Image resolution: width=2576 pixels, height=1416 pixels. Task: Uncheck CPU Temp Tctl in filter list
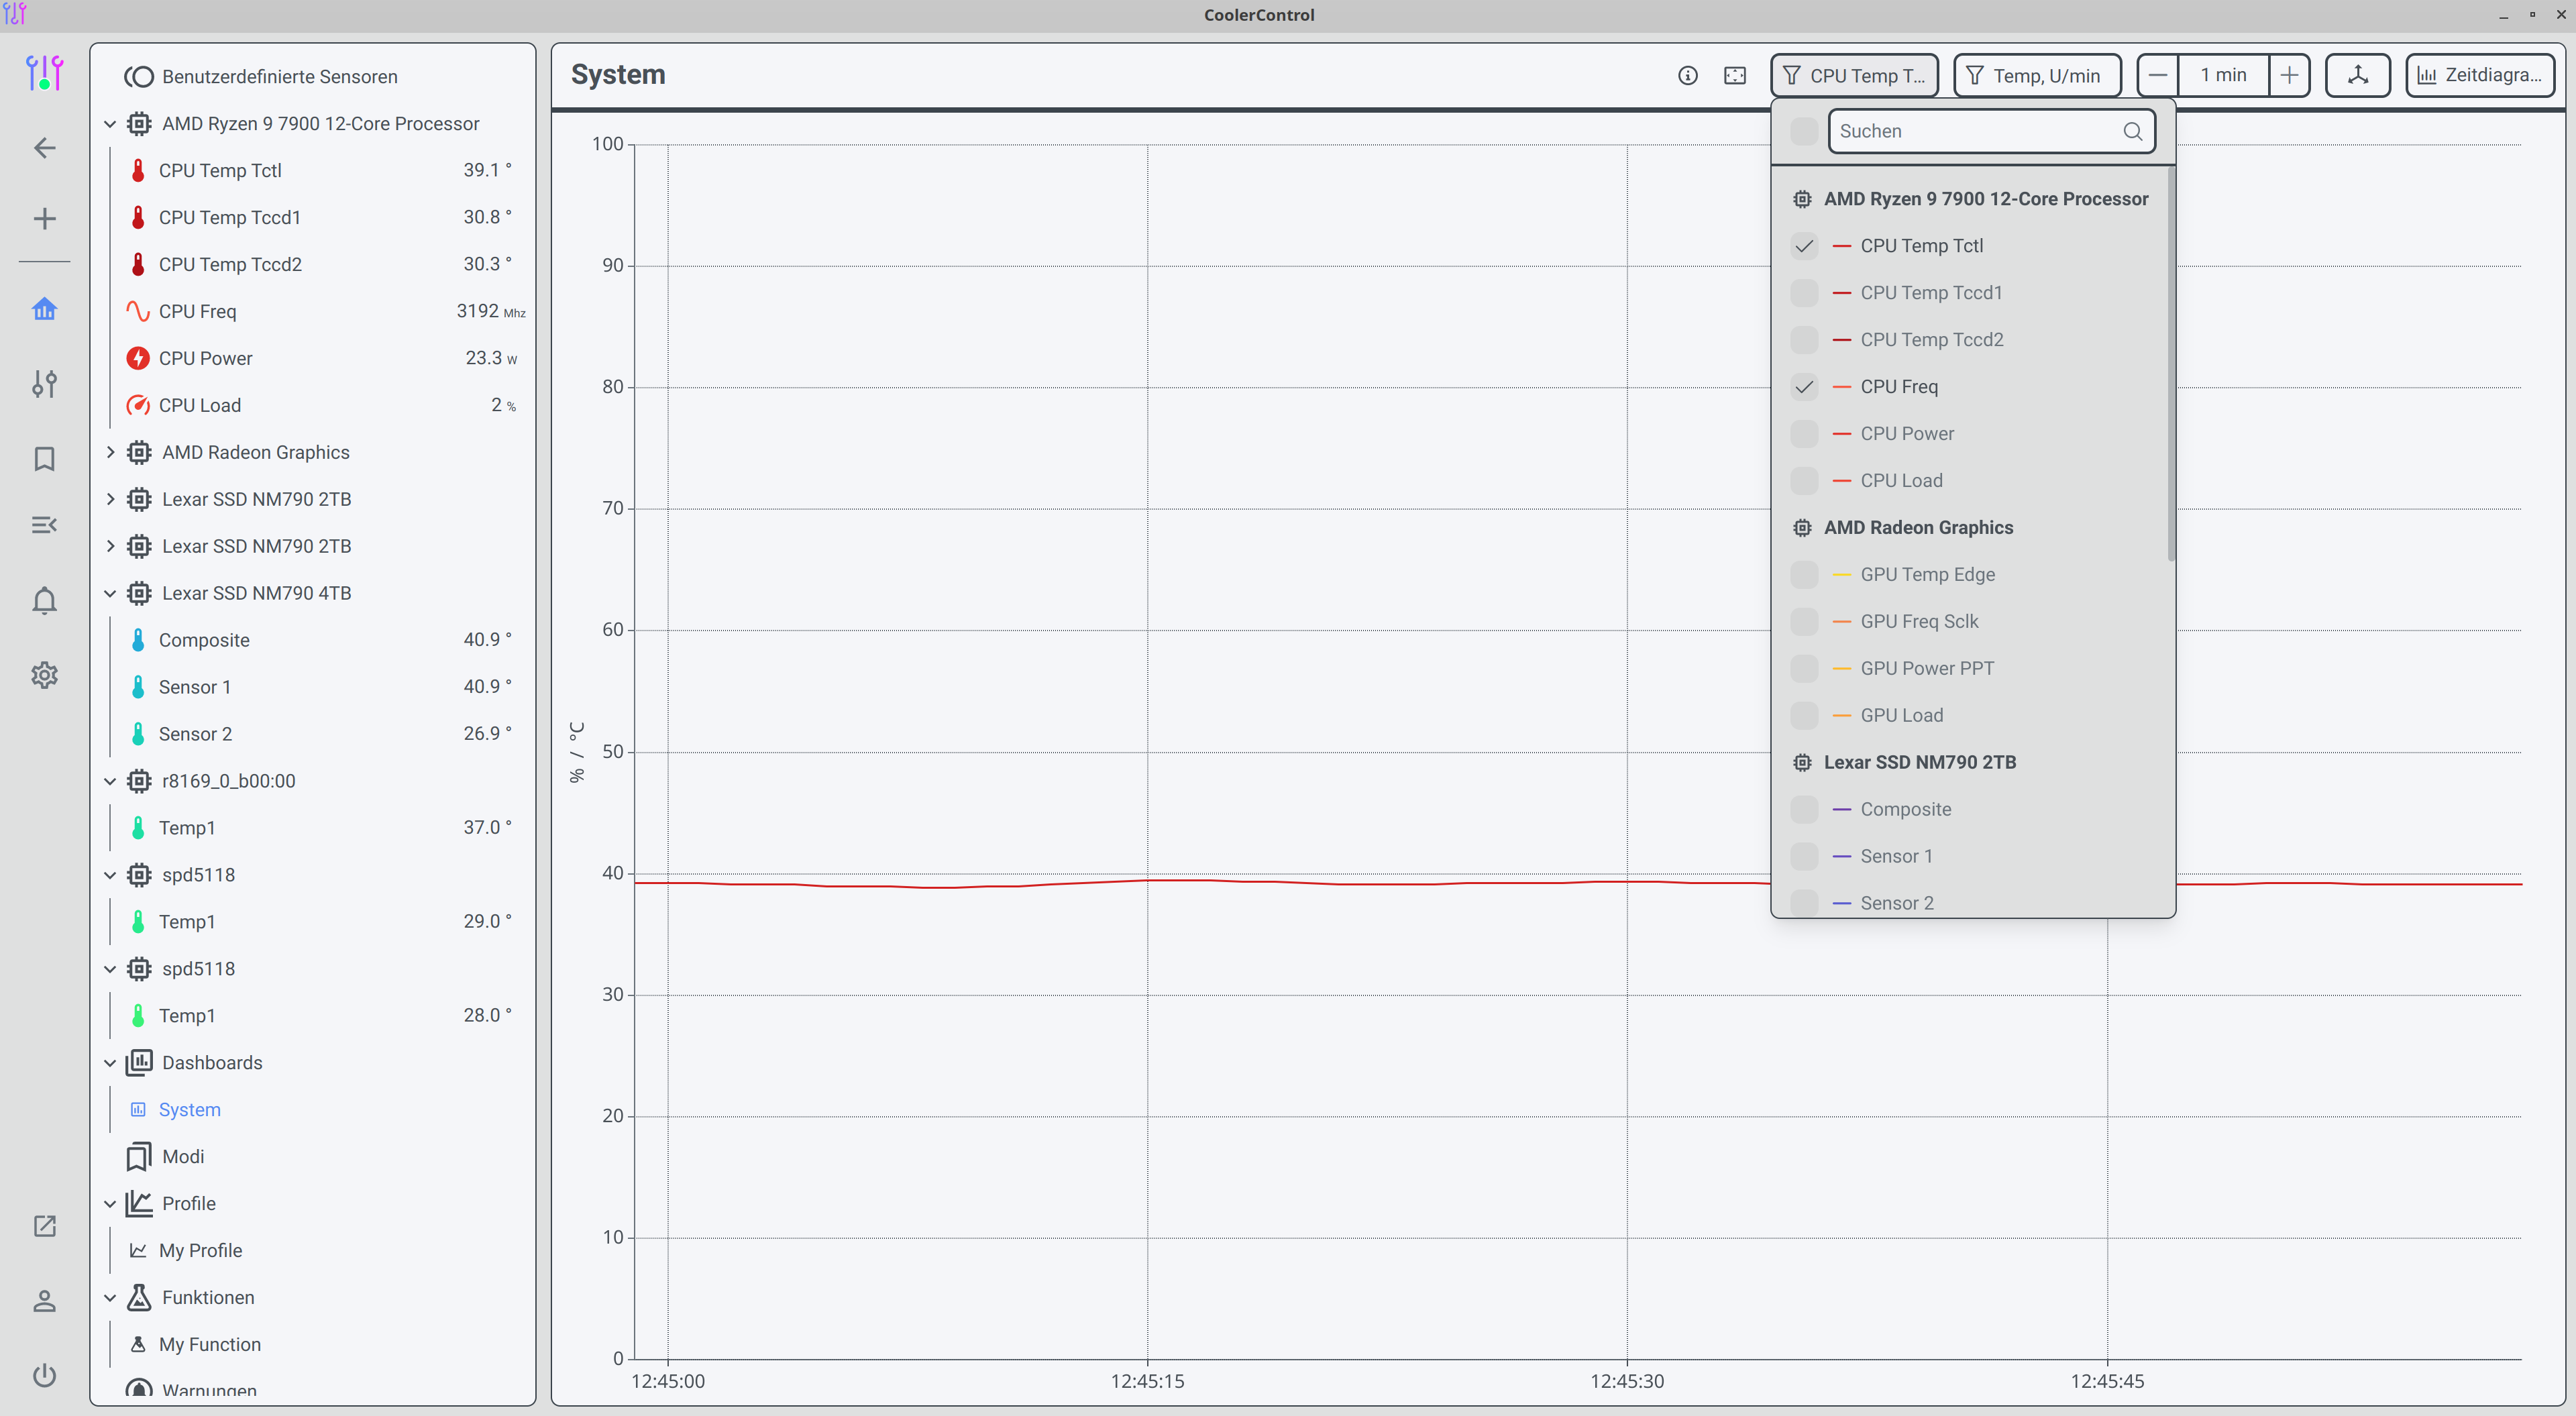pyautogui.click(x=1804, y=246)
